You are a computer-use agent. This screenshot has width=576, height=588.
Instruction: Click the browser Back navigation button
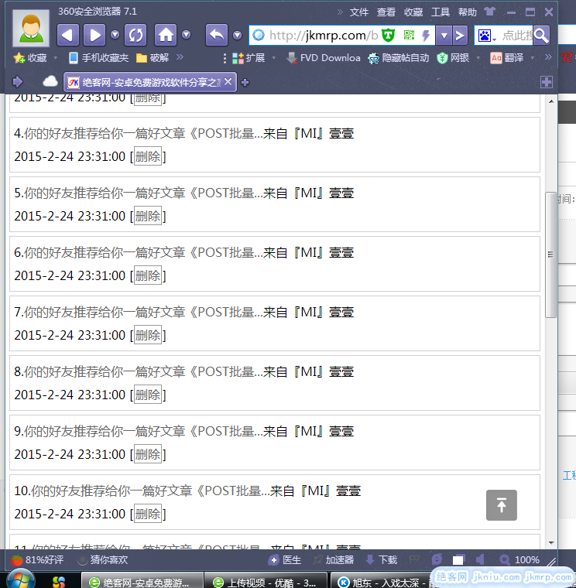(x=69, y=35)
